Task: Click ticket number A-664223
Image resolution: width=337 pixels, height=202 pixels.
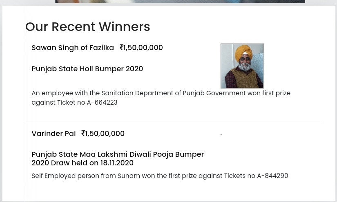Action: pos(102,103)
